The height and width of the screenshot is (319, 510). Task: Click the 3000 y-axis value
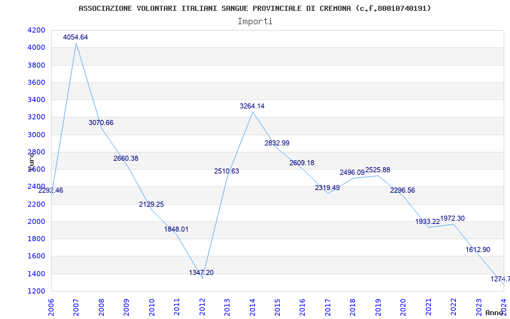(37, 135)
